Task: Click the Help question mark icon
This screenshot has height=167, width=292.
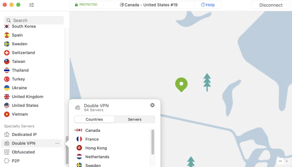Action: (203, 5)
